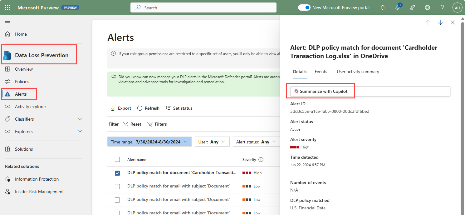Check the first 'Document' email alert checkbox
Image resolution: width=465 pixels, height=215 pixels.
click(x=117, y=186)
